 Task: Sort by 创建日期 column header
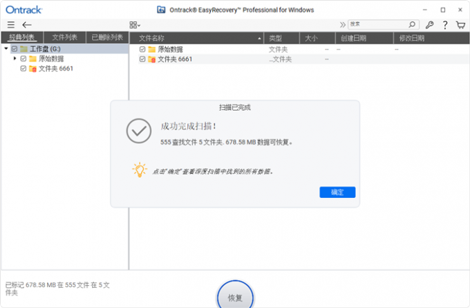coord(364,38)
